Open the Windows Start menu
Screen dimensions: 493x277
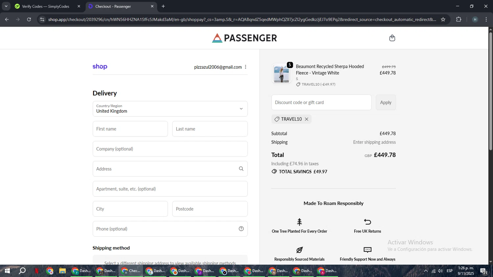click(x=7, y=271)
